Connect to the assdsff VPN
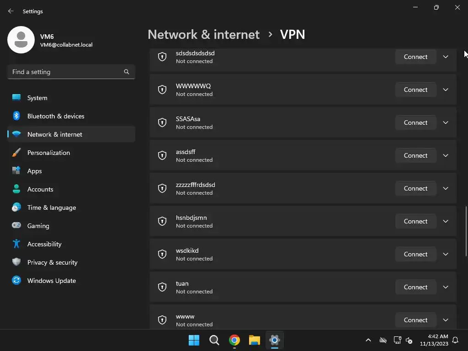 (x=415, y=155)
